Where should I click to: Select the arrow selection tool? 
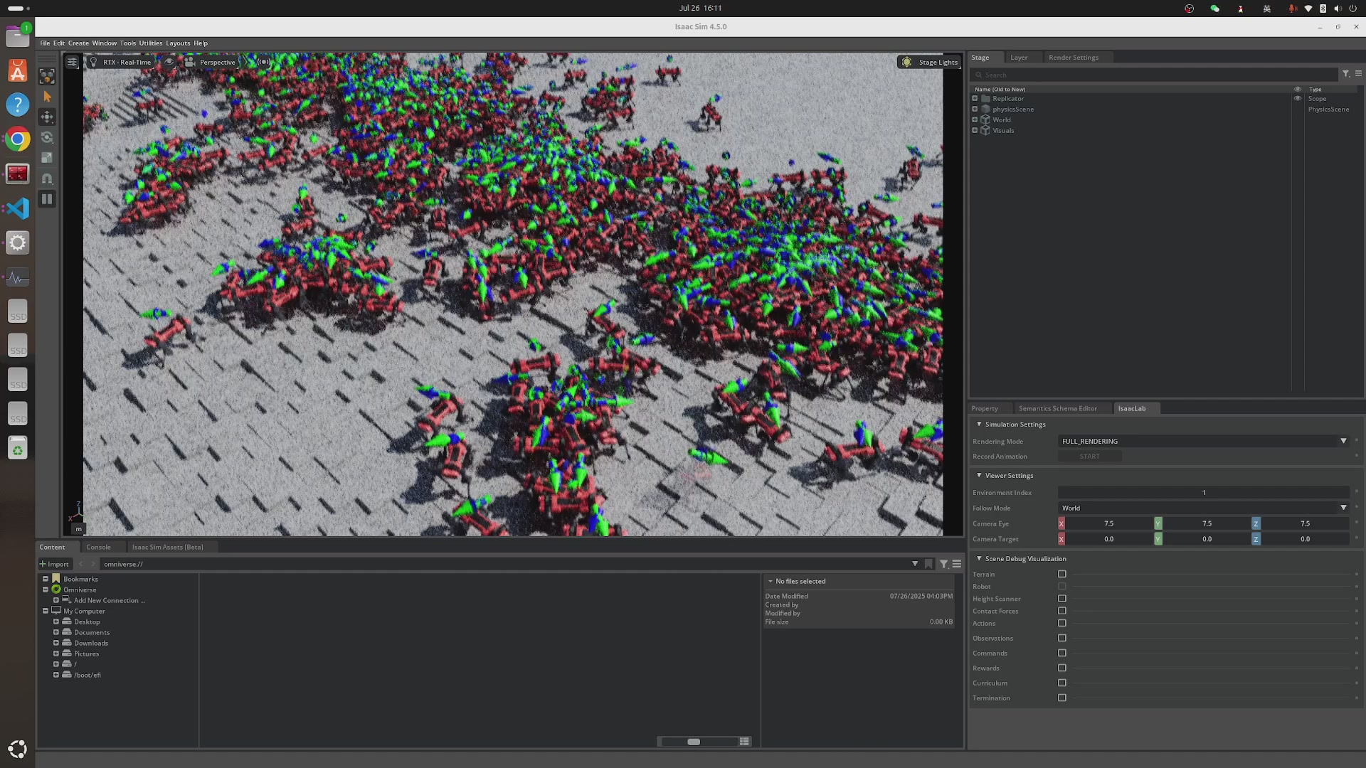tap(47, 96)
